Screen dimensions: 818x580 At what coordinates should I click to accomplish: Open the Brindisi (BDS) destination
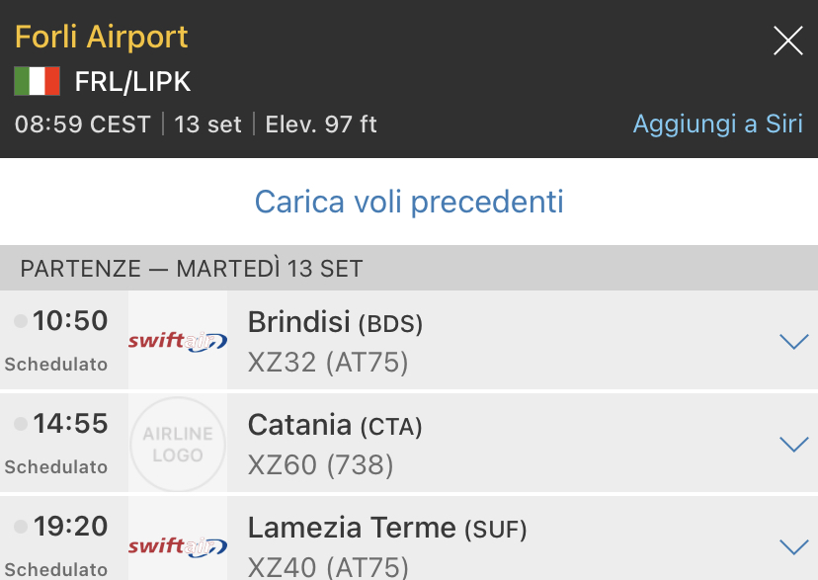335,322
